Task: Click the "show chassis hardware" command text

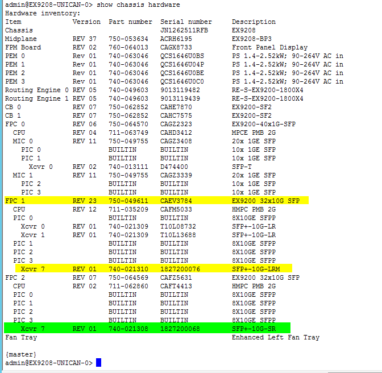Action: click(138, 5)
